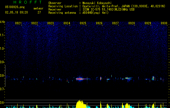Click the 0922 time marker
The height and width of the screenshot is (108, 170).
[x=35, y=23]
